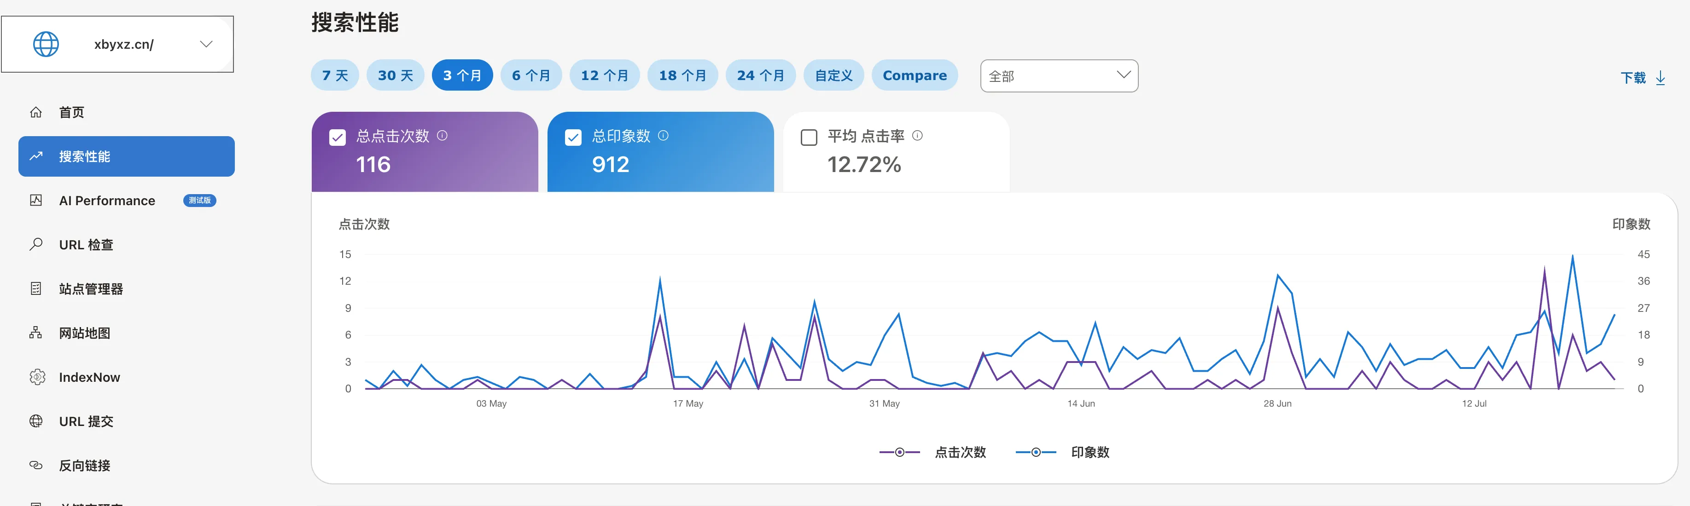Click the 28 Jun axis label
This screenshot has width=1690, height=506.
[1277, 404]
